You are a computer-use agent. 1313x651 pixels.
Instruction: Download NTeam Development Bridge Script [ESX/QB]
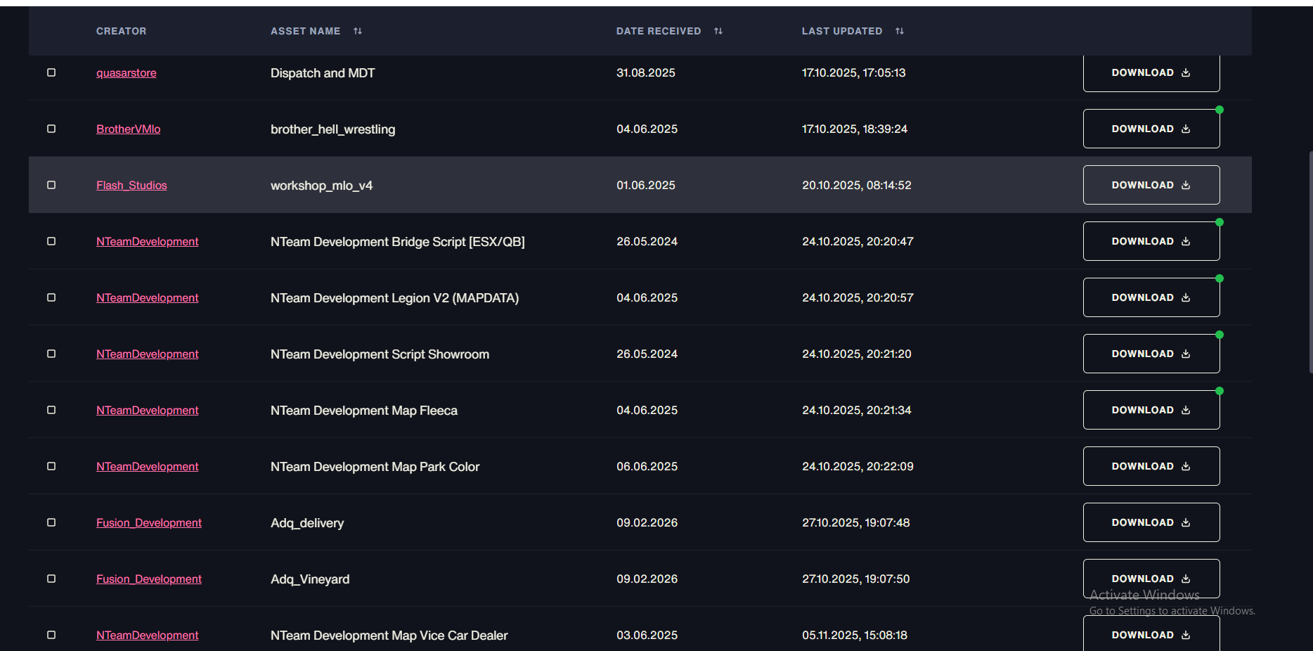pyautogui.click(x=1151, y=241)
